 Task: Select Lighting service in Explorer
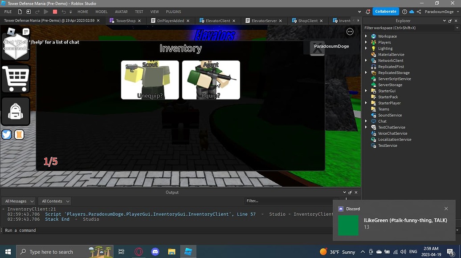(385, 48)
